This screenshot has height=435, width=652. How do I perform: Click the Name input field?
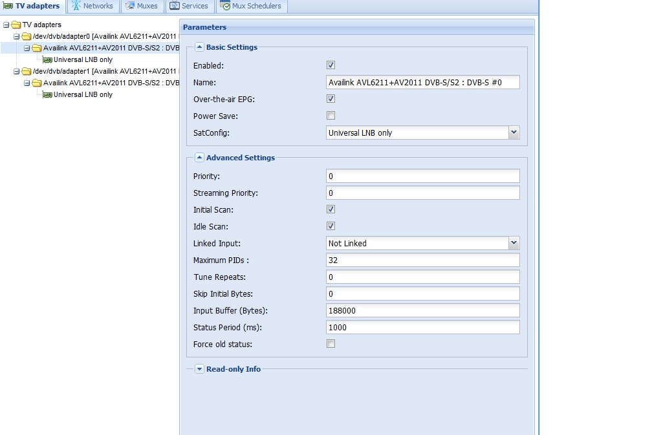click(423, 82)
